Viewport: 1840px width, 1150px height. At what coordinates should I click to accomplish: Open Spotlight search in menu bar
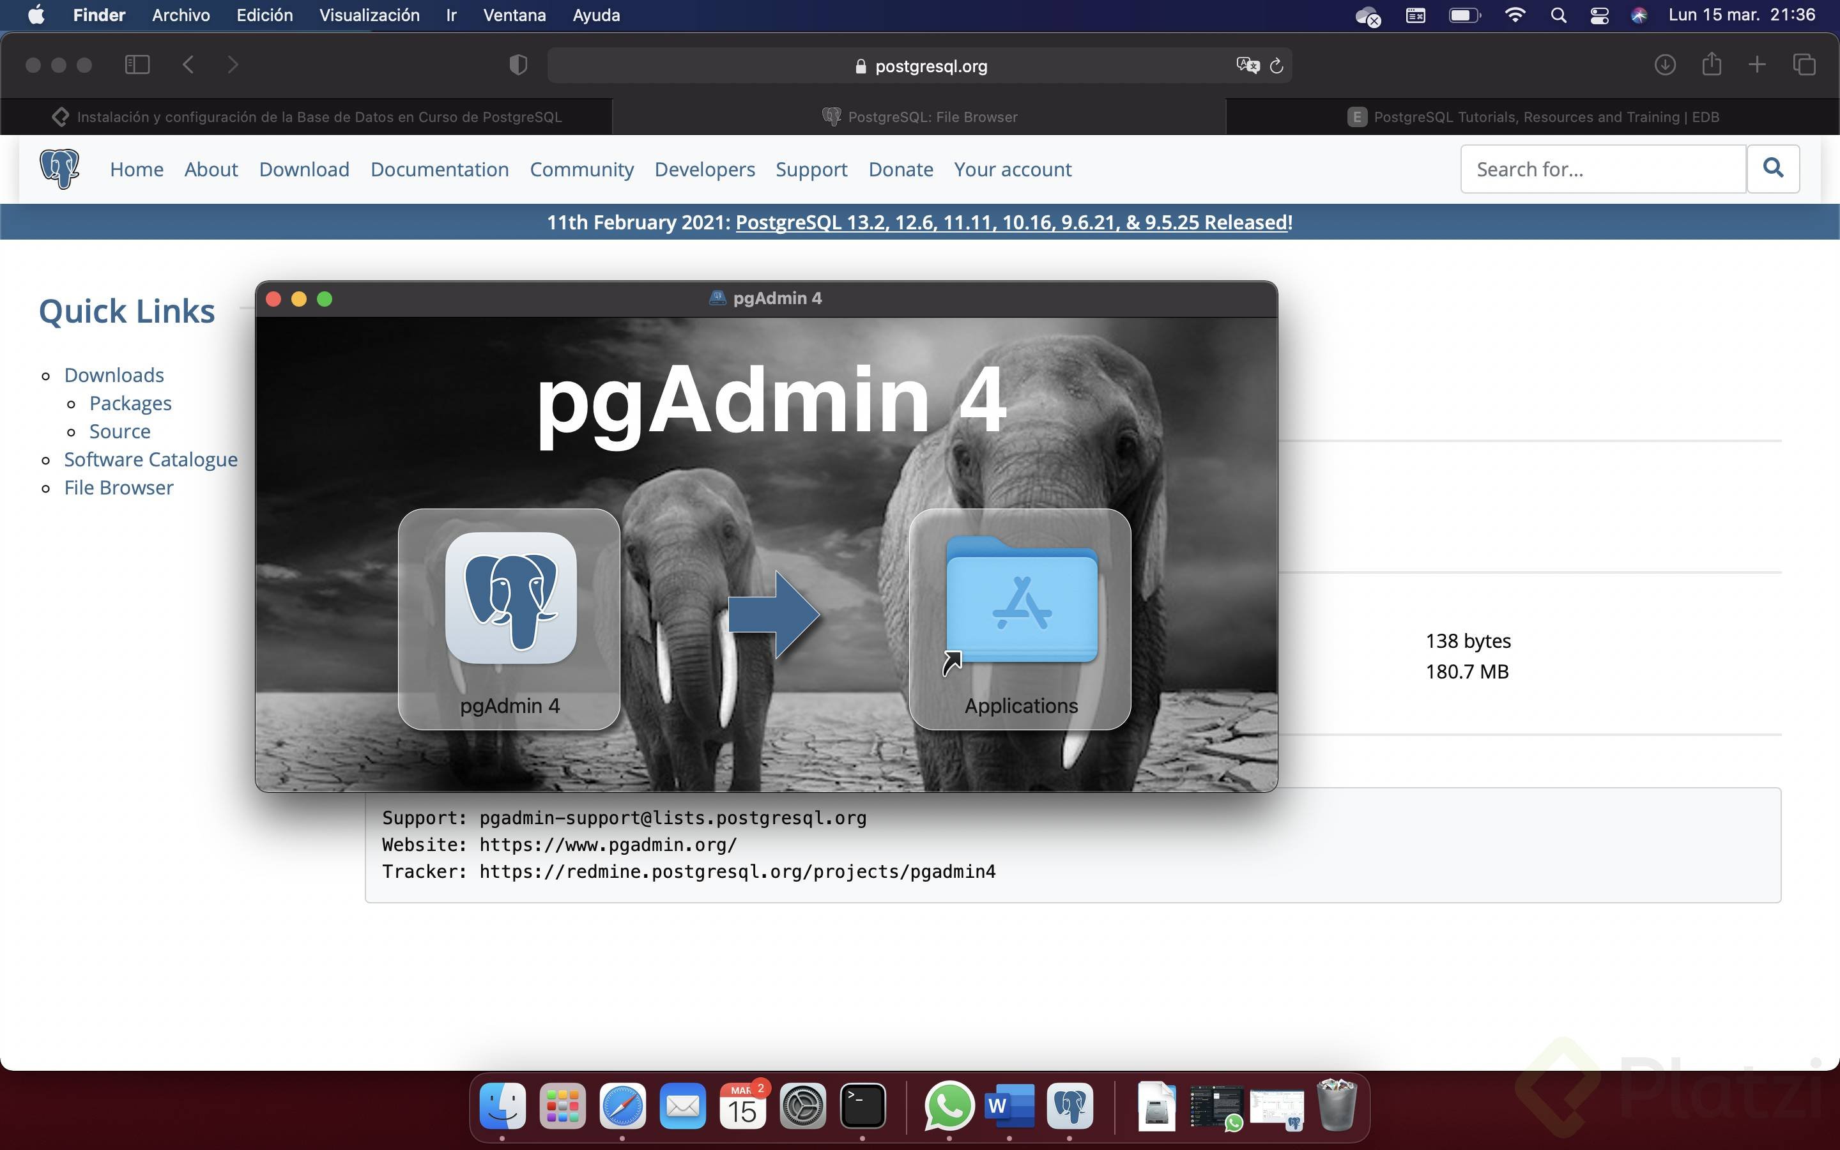pos(1558,15)
